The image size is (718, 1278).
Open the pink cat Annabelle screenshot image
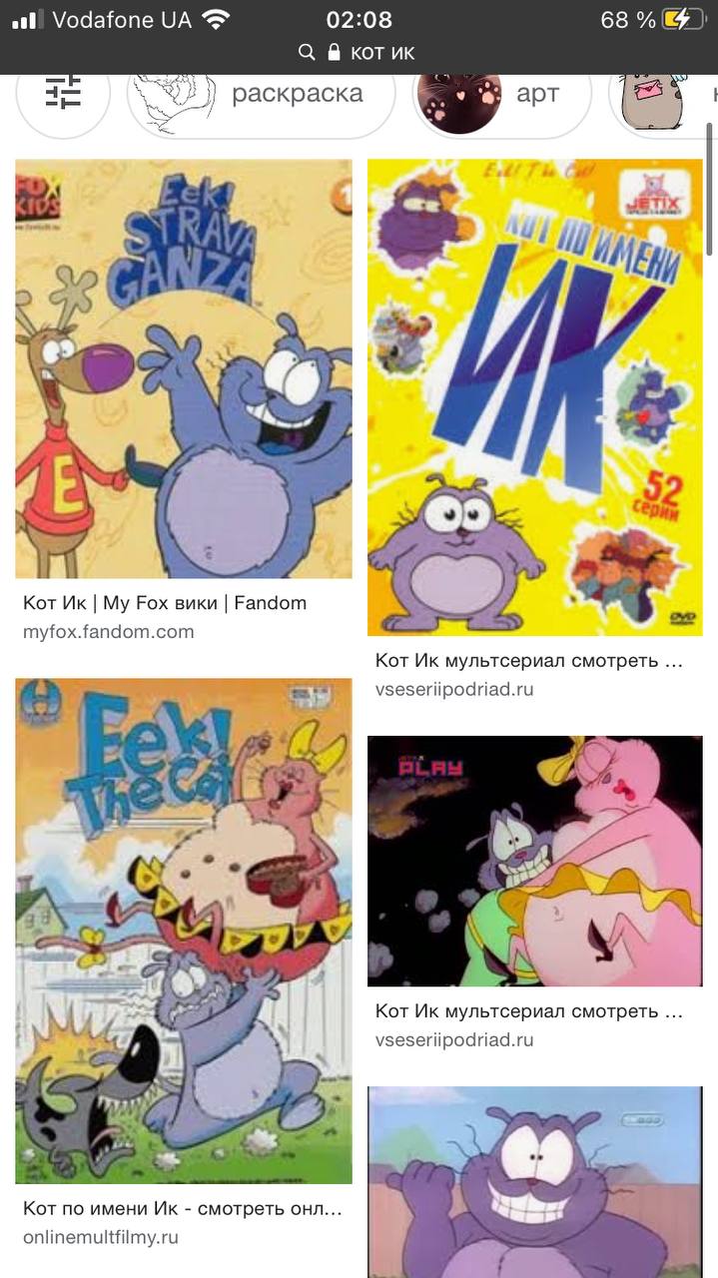click(535, 861)
